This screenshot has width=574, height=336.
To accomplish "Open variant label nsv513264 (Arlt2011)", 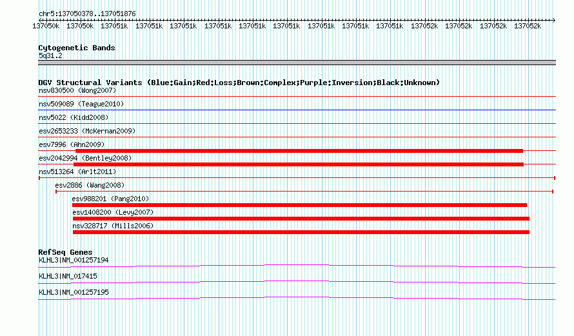I will click(77, 172).
